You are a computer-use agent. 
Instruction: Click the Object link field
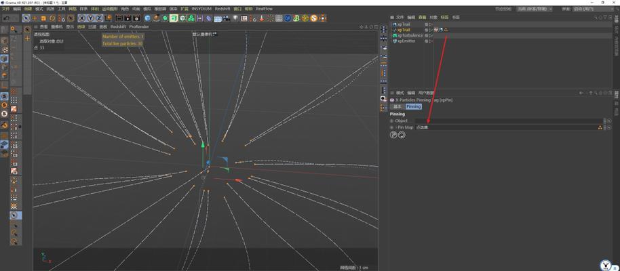point(508,121)
